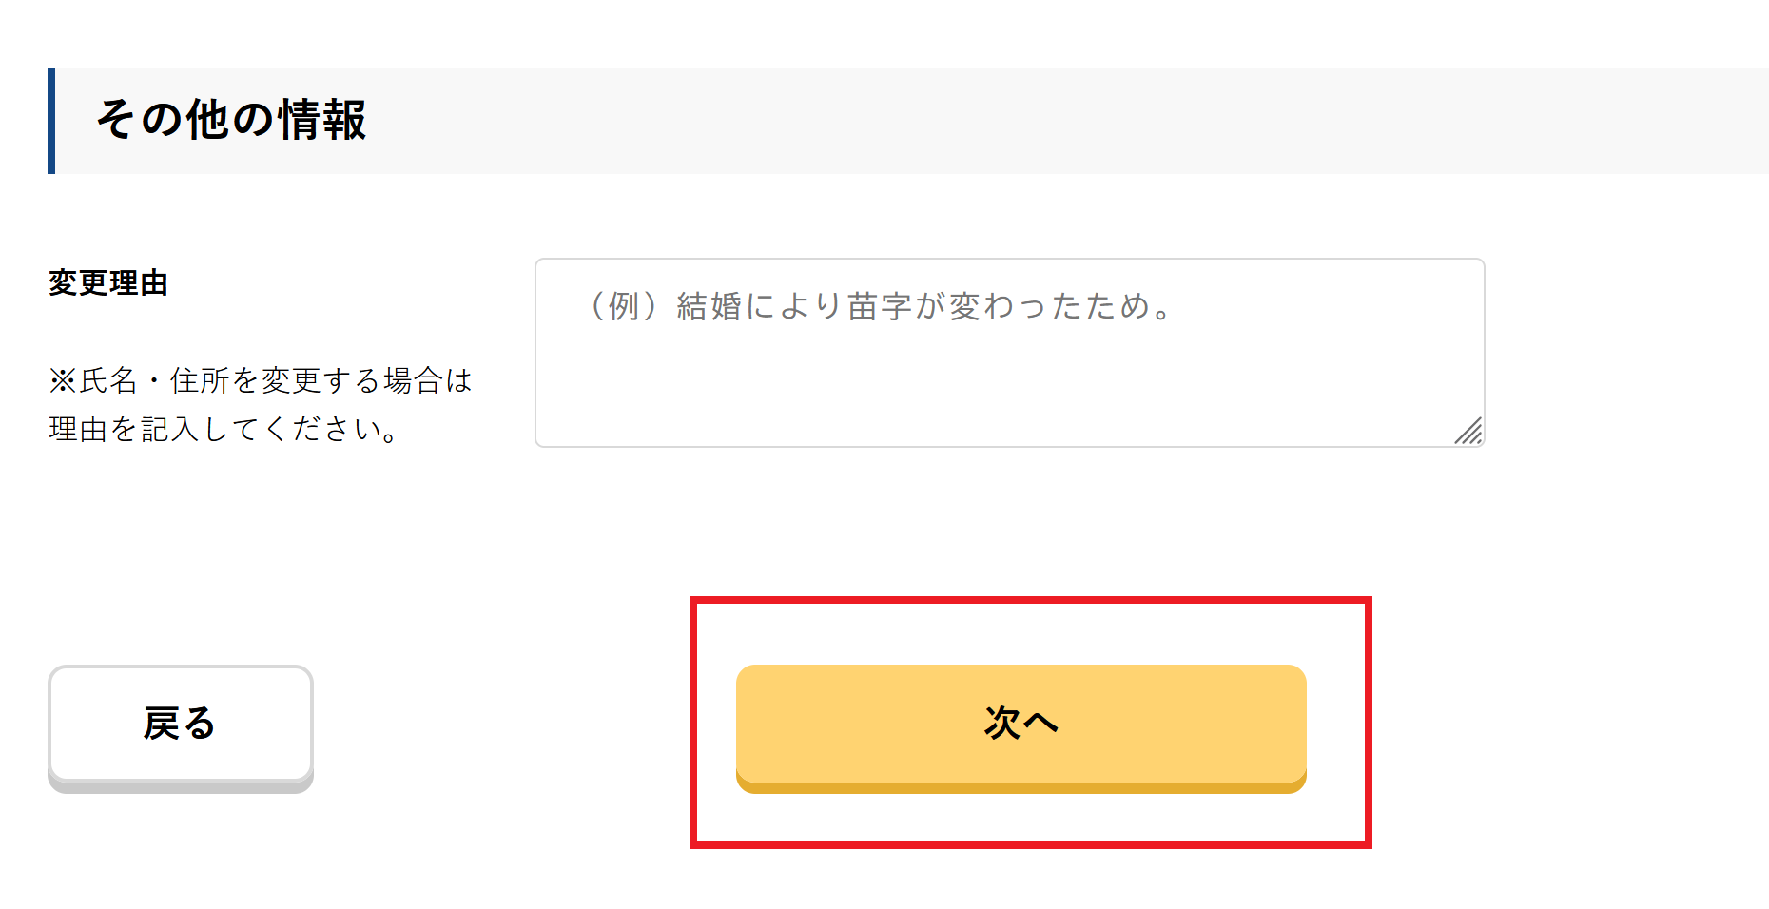This screenshot has width=1769, height=909.
Task: Focus the 変更理由 text area
Action: pyautogui.click(x=1008, y=352)
